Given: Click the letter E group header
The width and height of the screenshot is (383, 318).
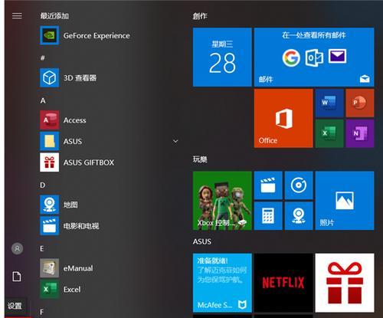Looking at the screenshot, I should click(42, 248).
